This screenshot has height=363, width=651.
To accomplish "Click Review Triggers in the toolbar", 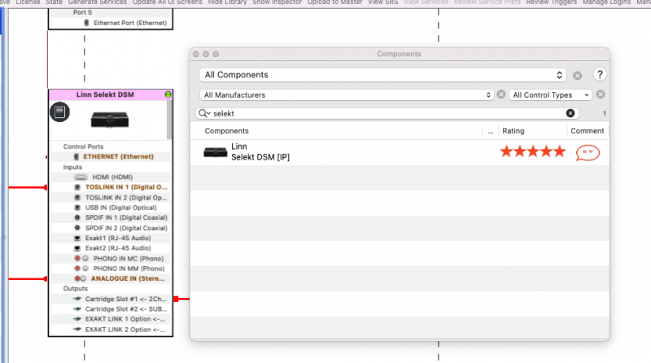I will pyautogui.click(x=552, y=2).
